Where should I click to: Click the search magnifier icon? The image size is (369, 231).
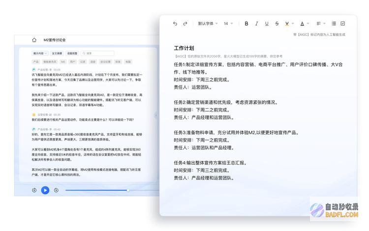pyautogui.click(x=84, y=54)
